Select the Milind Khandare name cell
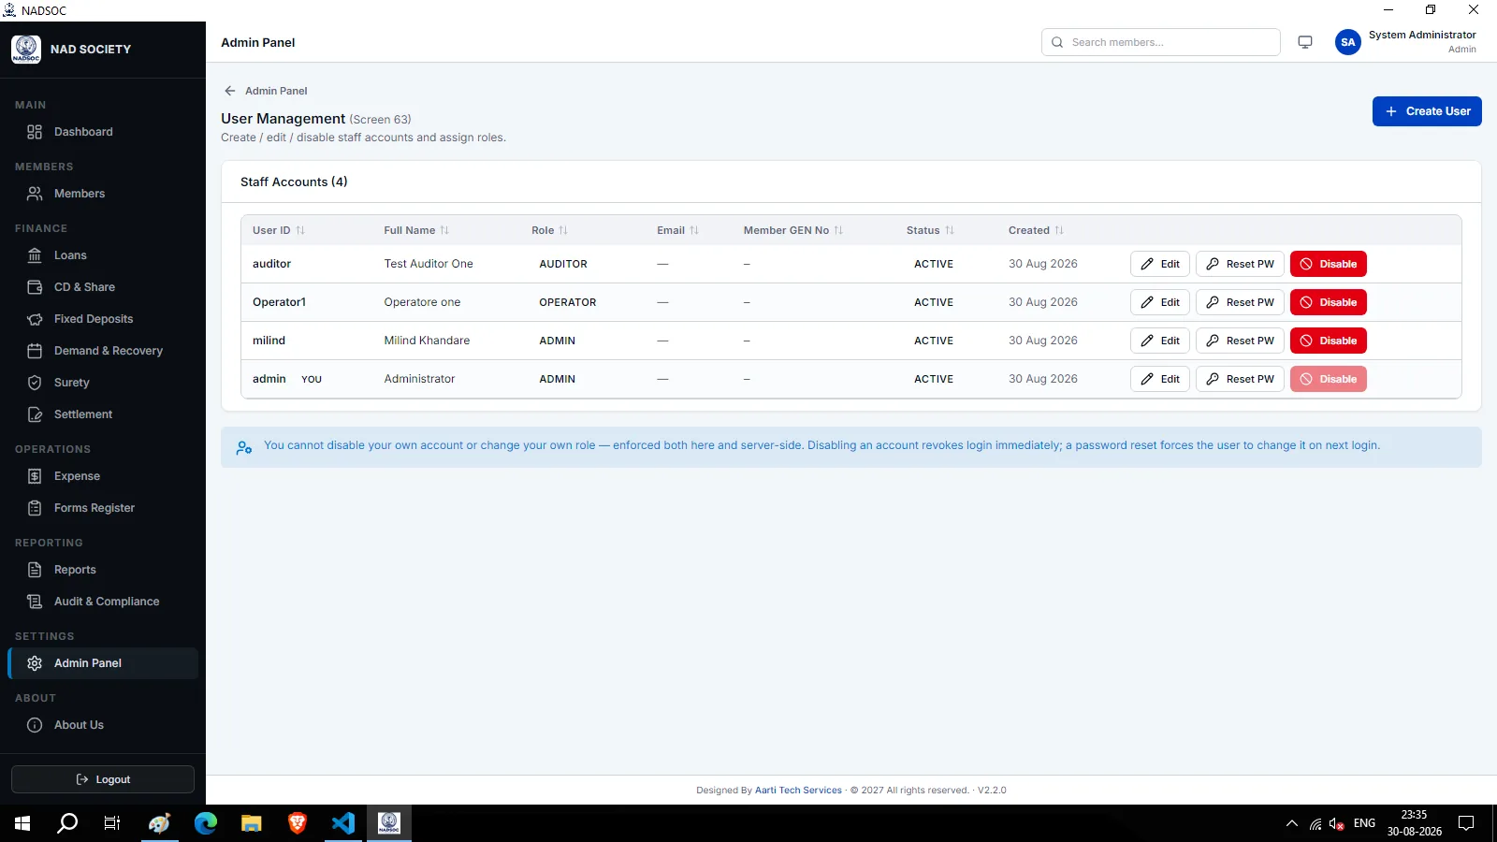 (x=427, y=341)
